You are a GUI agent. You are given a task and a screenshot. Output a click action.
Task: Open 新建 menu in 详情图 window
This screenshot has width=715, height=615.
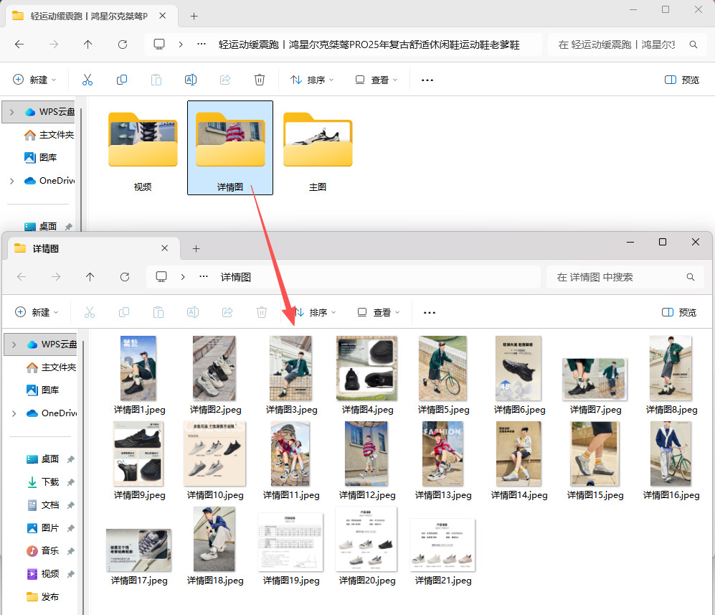(37, 312)
